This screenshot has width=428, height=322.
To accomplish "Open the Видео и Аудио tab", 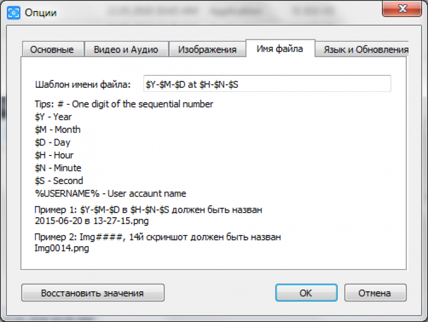I will pyautogui.click(x=126, y=50).
